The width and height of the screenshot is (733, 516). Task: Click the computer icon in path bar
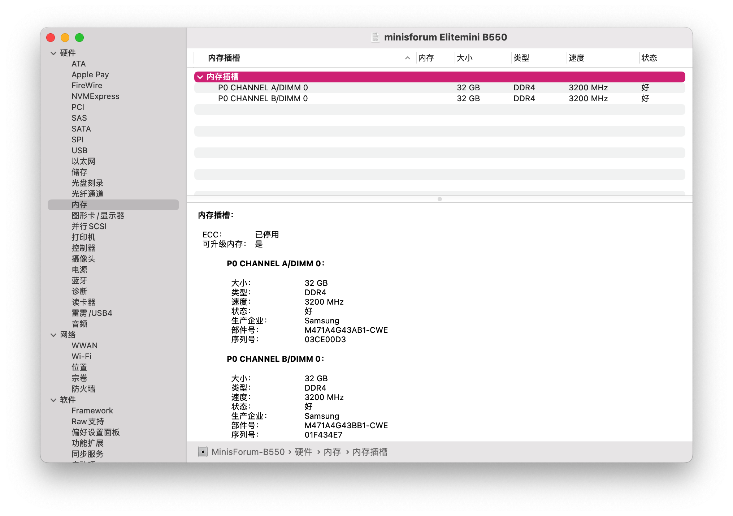[203, 452]
